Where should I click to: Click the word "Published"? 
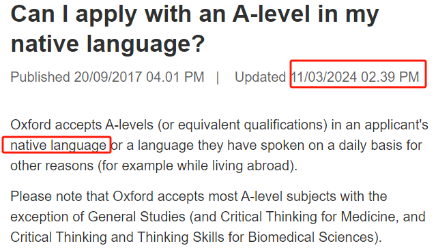[x=40, y=77]
